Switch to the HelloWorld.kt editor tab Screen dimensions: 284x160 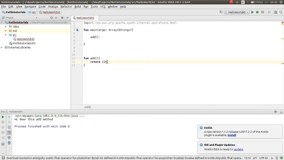[85, 18]
